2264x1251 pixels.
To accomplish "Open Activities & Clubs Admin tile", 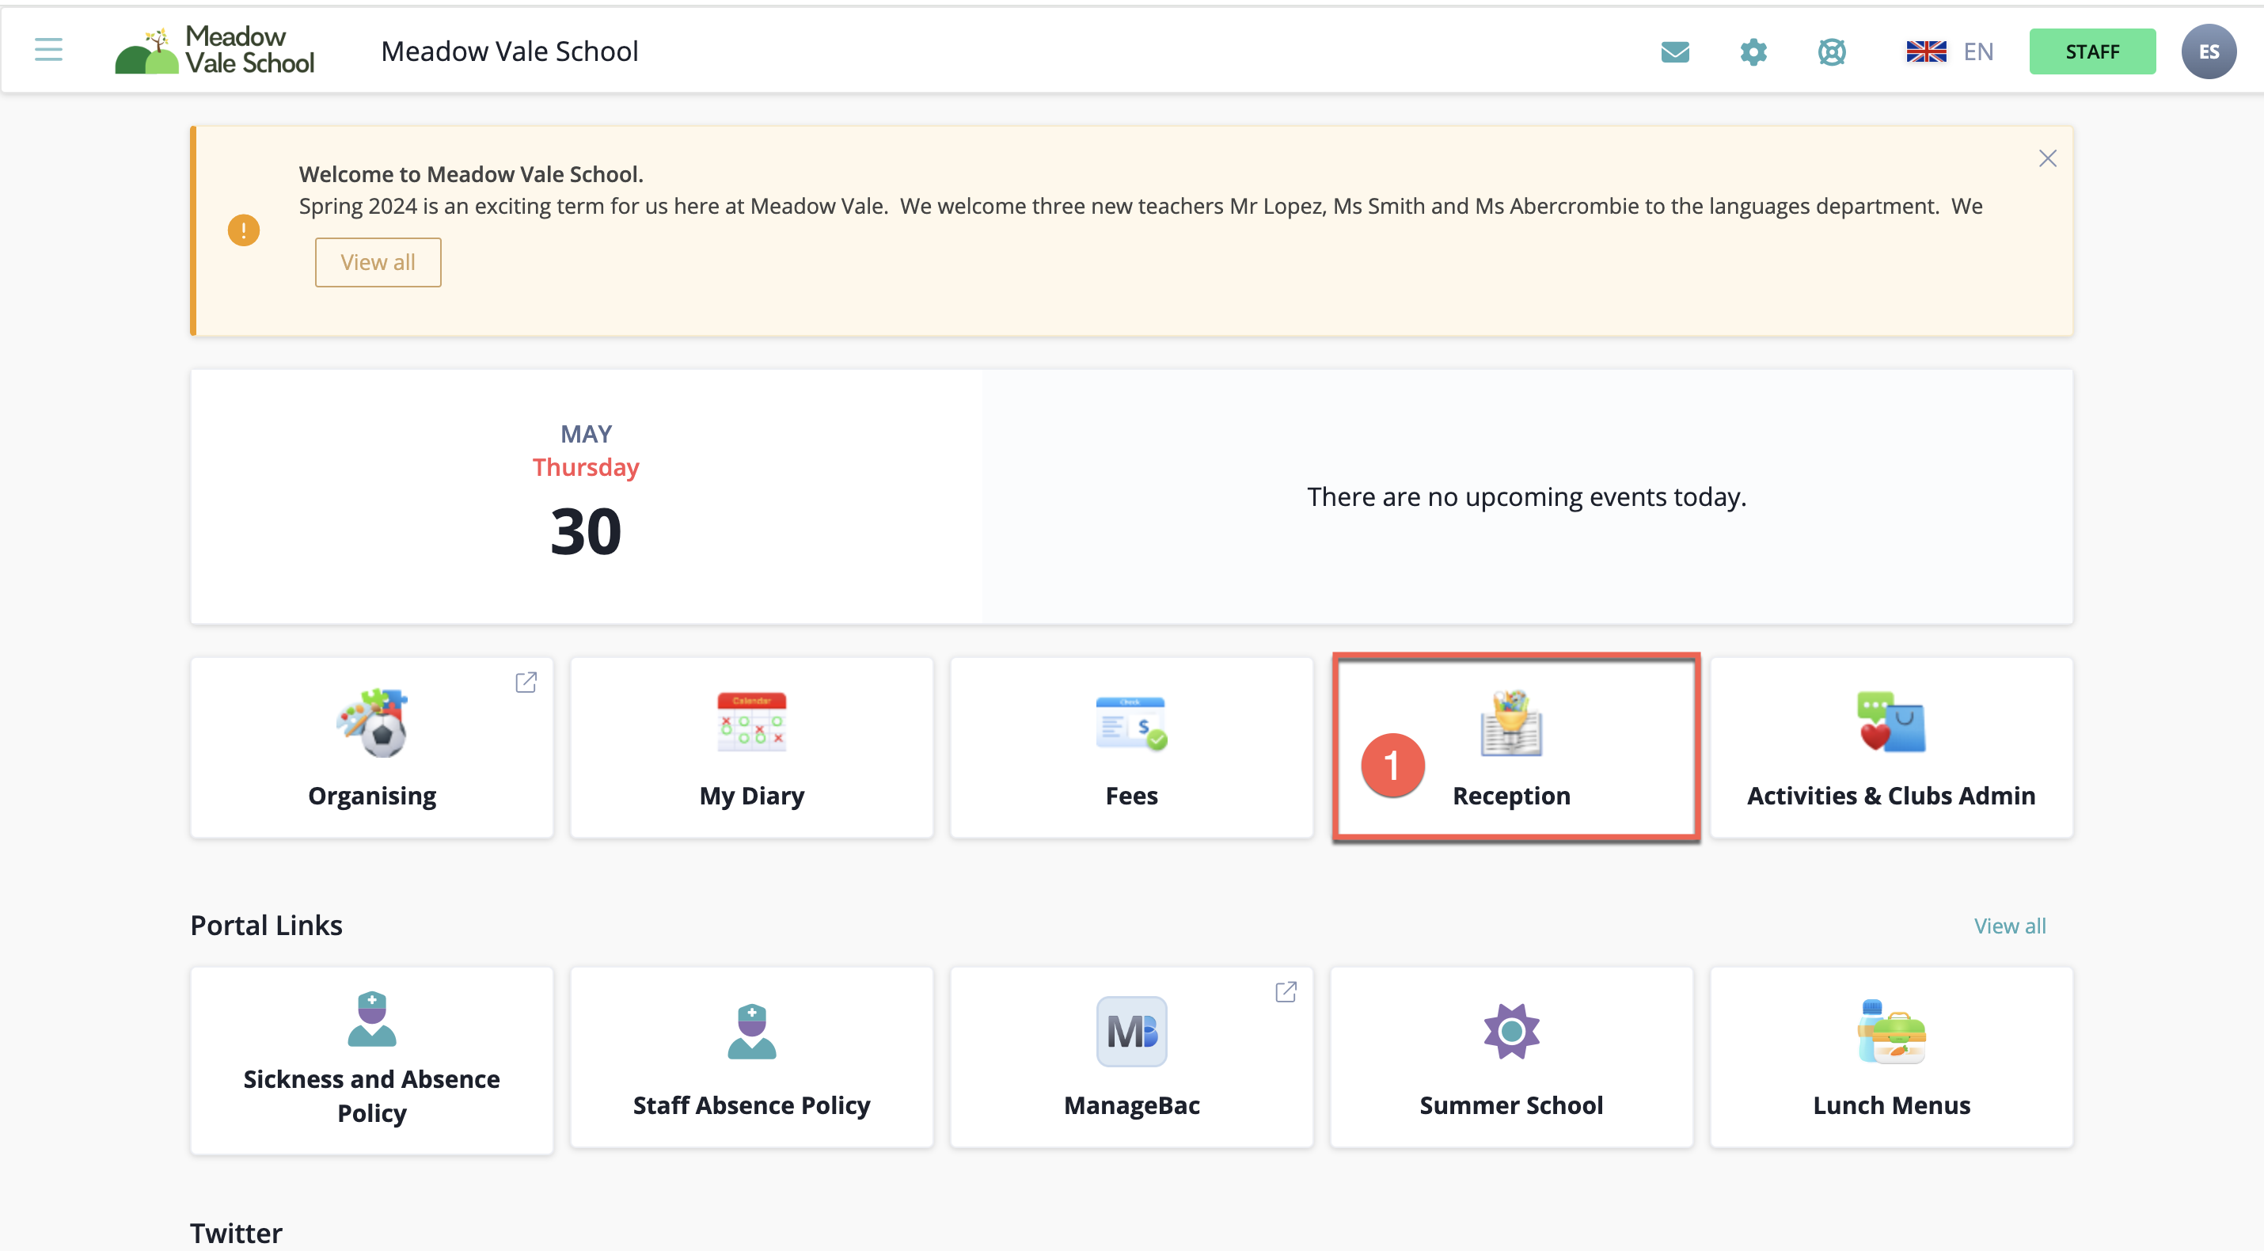I will [1890, 747].
